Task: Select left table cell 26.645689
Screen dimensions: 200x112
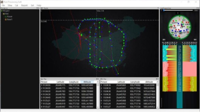Action: [x=60, y=100]
